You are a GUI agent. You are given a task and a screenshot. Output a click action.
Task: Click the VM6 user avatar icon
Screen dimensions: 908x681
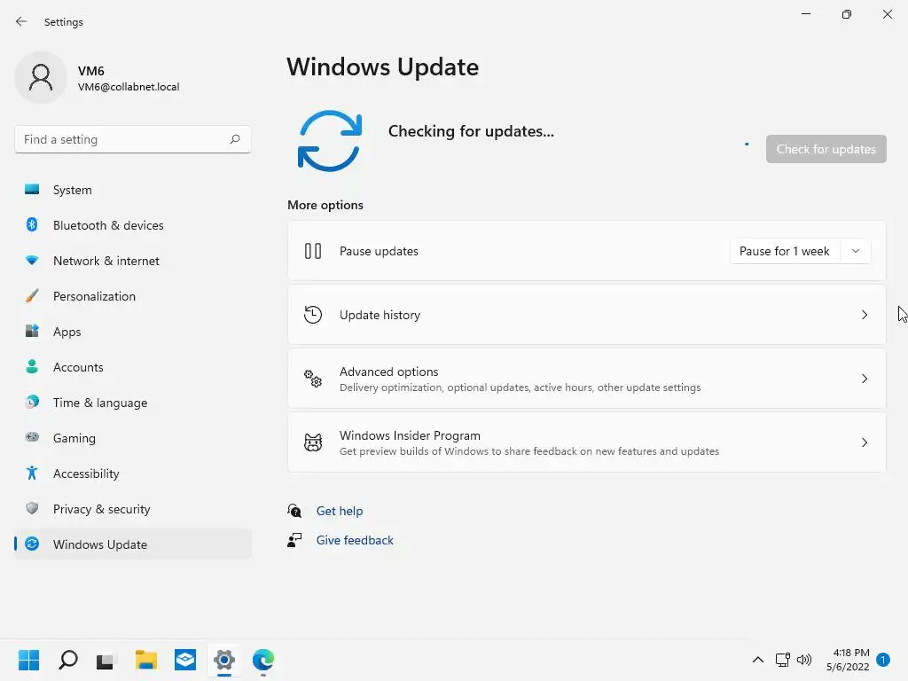coord(41,77)
